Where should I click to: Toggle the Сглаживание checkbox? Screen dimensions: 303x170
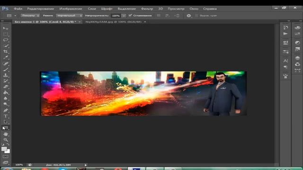point(130,16)
